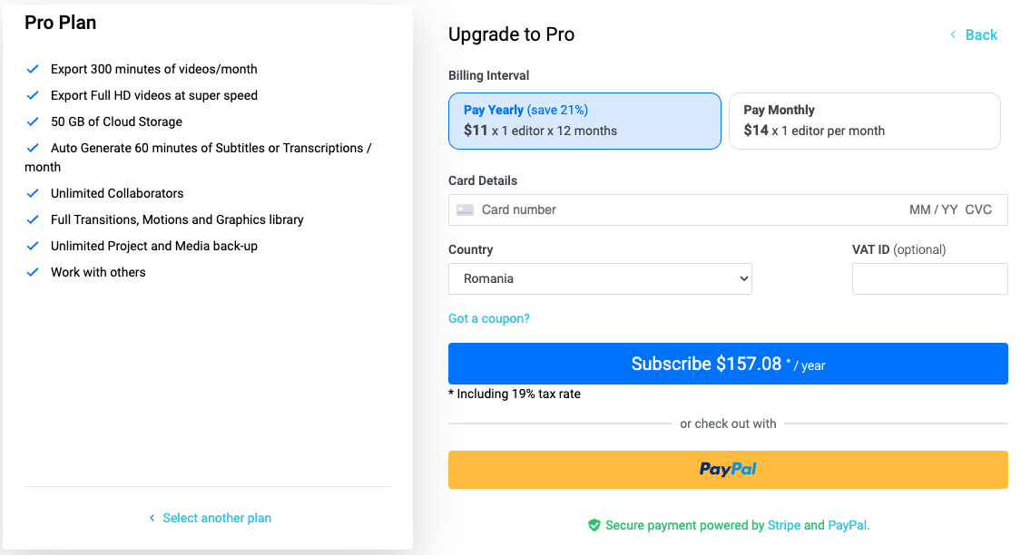Click the green secure payment shield icon
Viewport: 1021px width, 555px height.
tap(594, 525)
